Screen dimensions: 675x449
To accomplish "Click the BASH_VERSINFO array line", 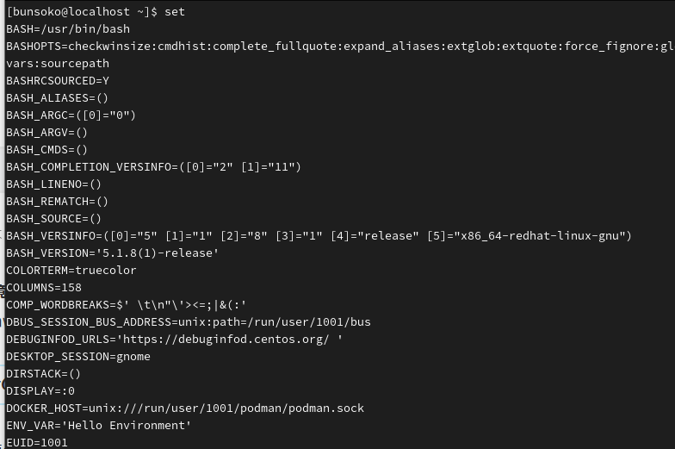I will 319,235.
